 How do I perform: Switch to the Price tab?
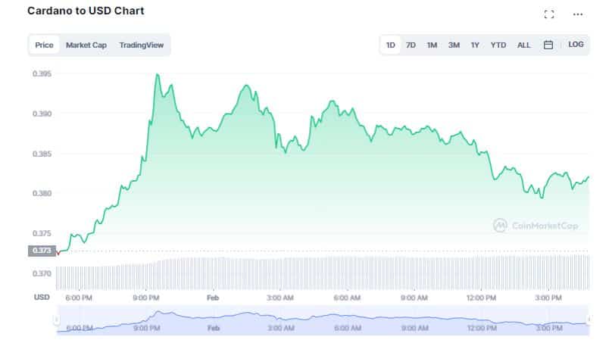44,45
